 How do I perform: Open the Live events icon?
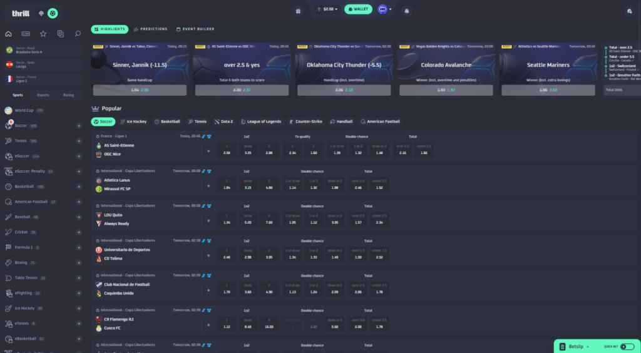click(x=26, y=34)
